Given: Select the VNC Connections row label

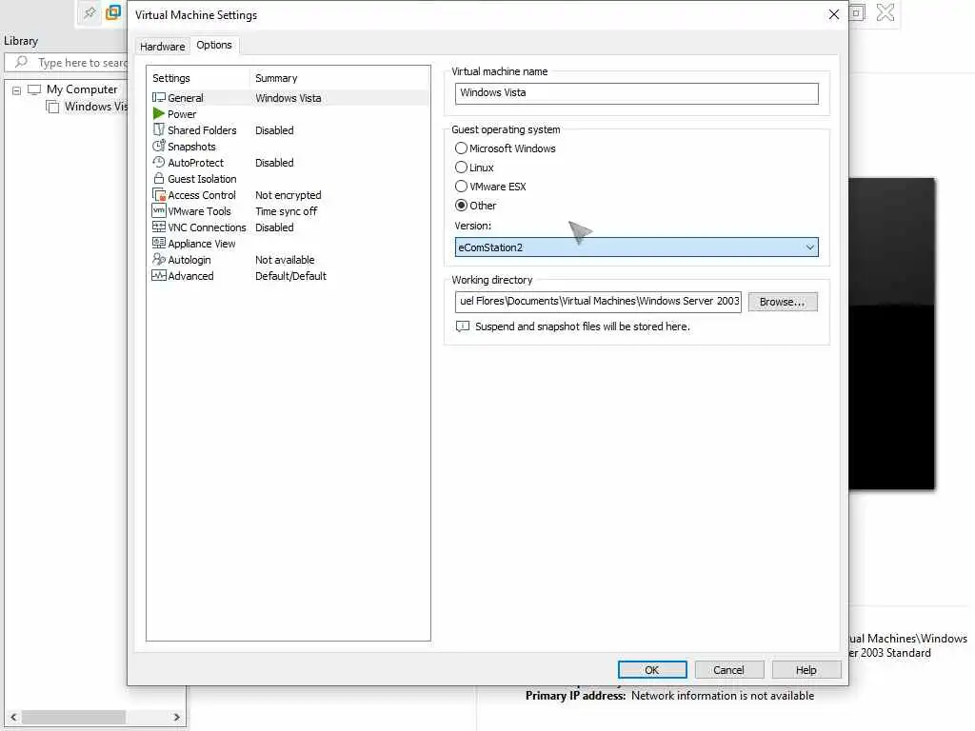Looking at the screenshot, I should pos(207,227).
